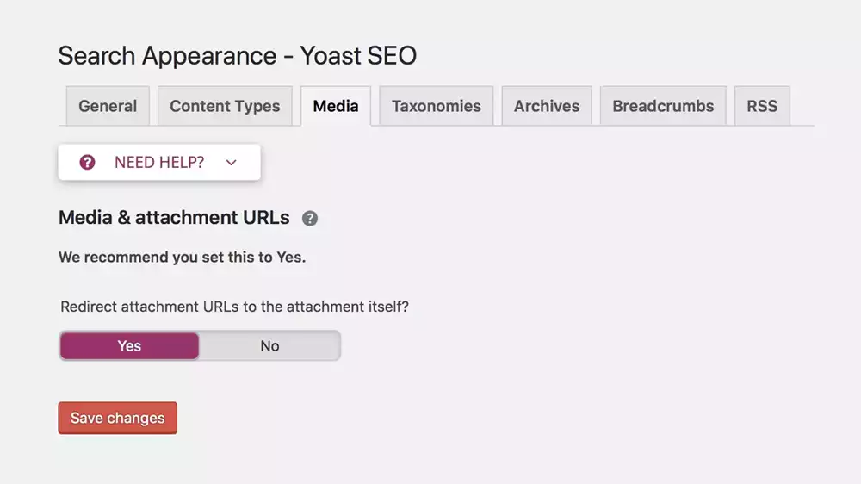
Task: Click gray help icon beside Media & attachment URLs
Action: (x=310, y=219)
